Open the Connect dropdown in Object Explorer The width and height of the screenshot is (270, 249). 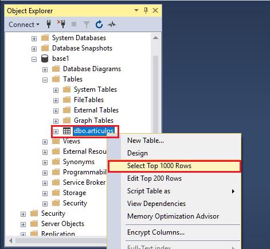click(24, 25)
